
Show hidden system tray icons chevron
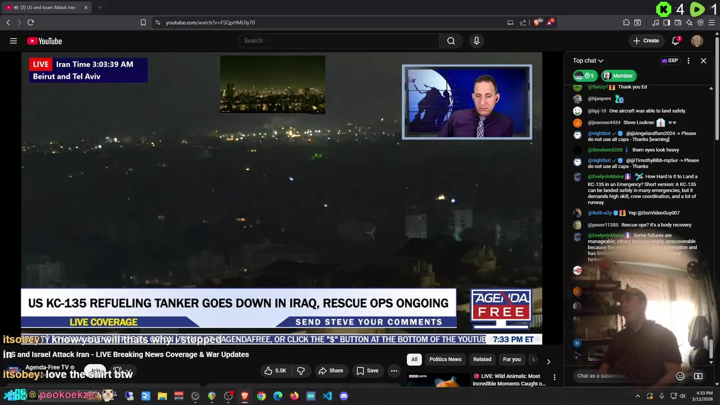(637, 396)
